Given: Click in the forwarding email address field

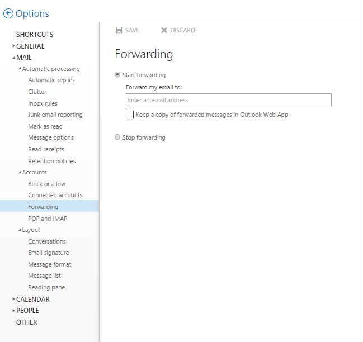Looking at the screenshot, I should [228, 100].
